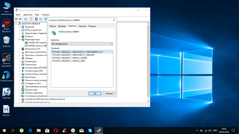Click OK in the properties dialog
The height and width of the screenshot is (134, 239).
pyautogui.click(x=95, y=94)
